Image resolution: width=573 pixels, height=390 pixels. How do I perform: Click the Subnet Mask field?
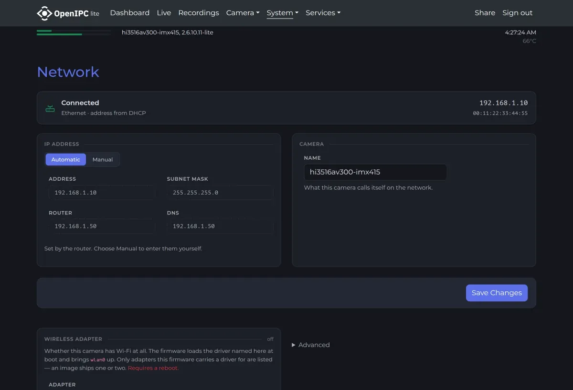click(220, 193)
